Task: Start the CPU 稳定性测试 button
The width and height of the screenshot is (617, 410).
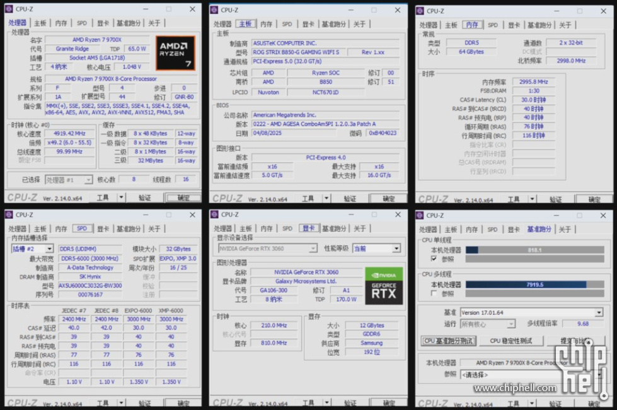Action: 510,341
